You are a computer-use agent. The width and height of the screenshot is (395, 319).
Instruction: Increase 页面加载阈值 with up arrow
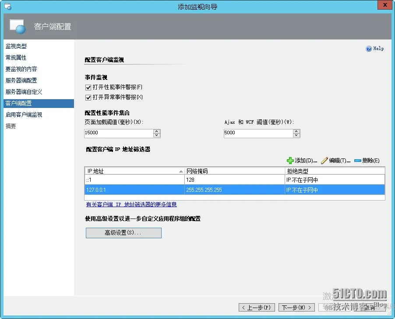tap(157, 131)
